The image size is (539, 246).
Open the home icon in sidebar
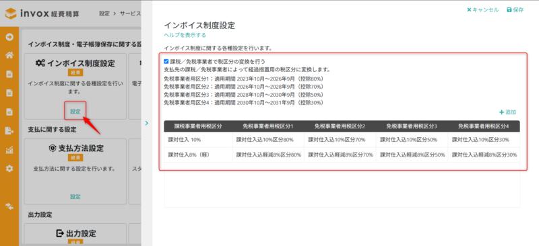point(9,55)
